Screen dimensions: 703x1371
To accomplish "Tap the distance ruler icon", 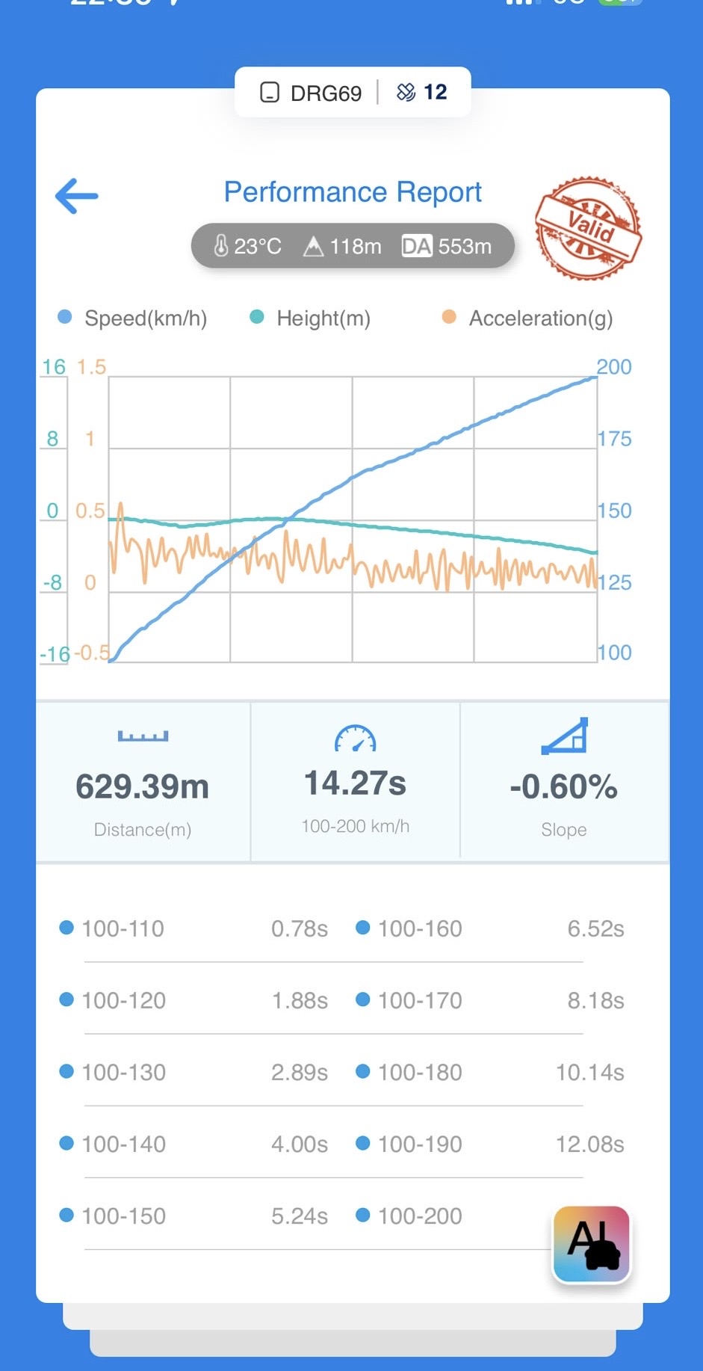I will pyautogui.click(x=143, y=736).
